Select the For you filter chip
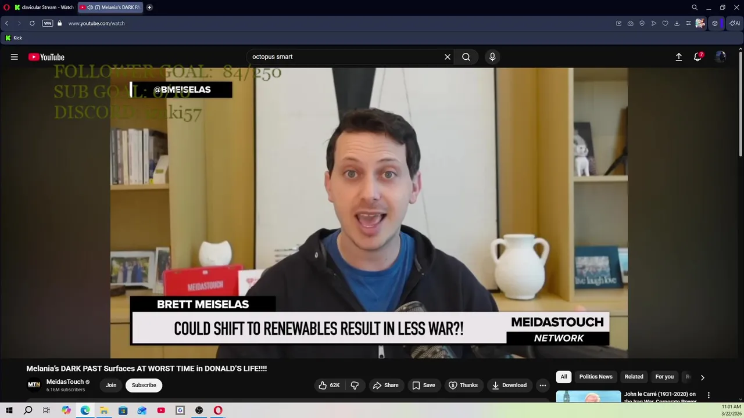The image size is (744, 418). point(664,377)
